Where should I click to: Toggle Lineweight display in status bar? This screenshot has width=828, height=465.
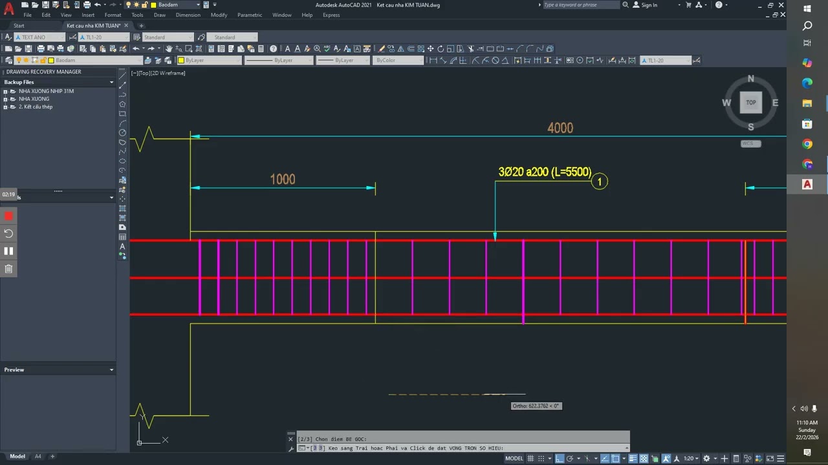pyautogui.click(x=633, y=459)
